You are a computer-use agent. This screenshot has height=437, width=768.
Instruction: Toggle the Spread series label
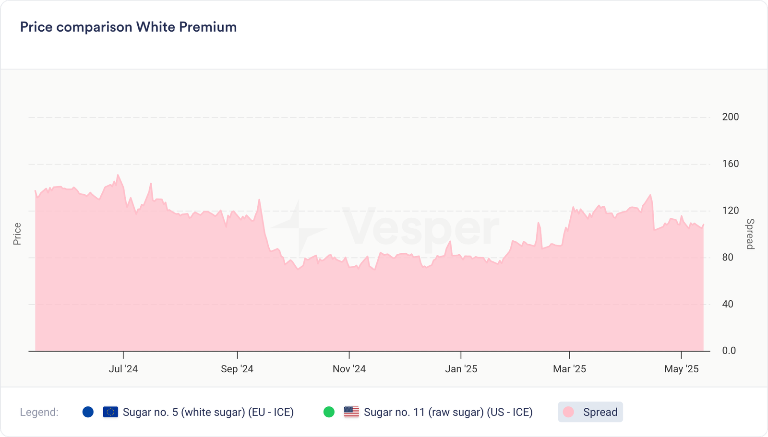[600, 412]
